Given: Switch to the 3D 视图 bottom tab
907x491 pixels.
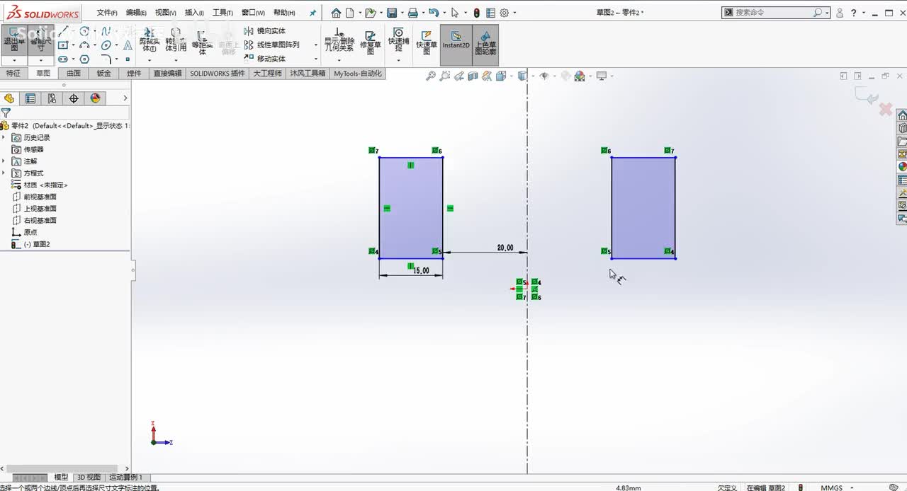Looking at the screenshot, I should tap(89, 478).
